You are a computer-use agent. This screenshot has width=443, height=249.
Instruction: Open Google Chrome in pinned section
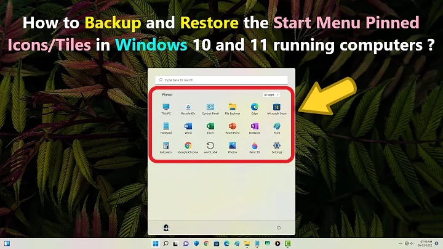(188, 148)
